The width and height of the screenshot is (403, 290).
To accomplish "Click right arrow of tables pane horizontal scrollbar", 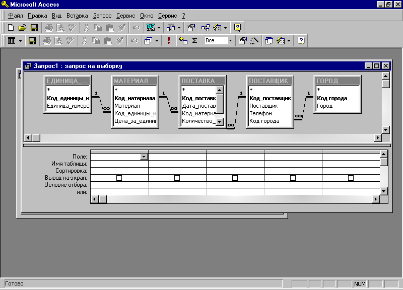I will click(x=377, y=138).
